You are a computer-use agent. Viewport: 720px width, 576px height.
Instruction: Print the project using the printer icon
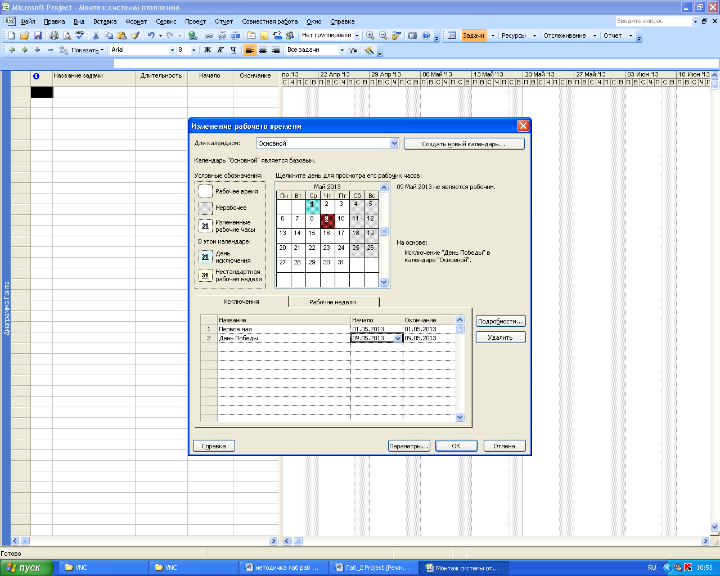point(54,35)
